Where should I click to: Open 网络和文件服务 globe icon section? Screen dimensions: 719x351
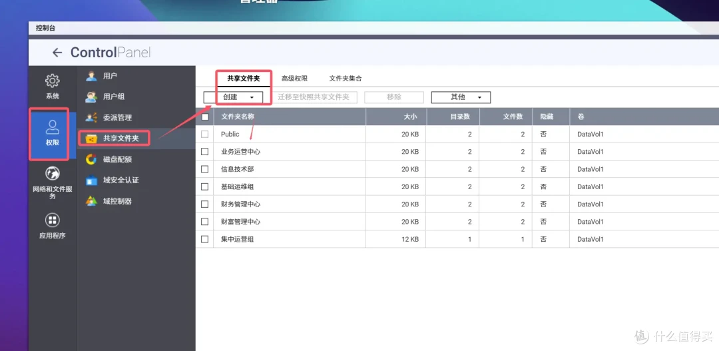pyautogui.click(x=53, y=174)
